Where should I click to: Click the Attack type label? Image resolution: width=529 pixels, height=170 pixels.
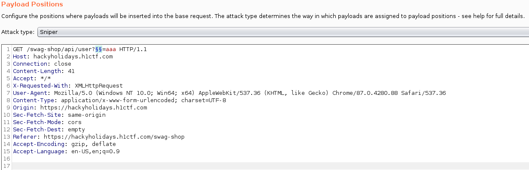tap(18, 32)
